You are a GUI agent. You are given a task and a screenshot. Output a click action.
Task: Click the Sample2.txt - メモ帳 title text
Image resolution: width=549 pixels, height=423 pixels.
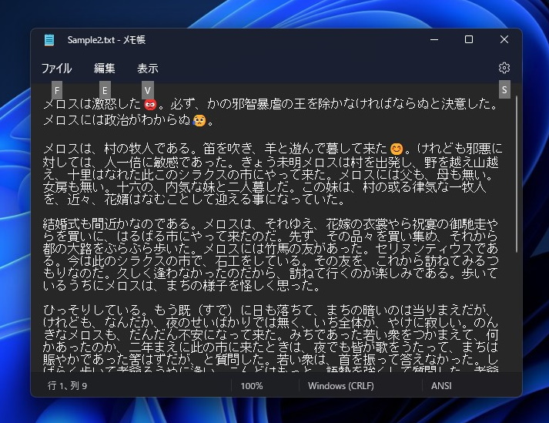[x=106, y=40]
